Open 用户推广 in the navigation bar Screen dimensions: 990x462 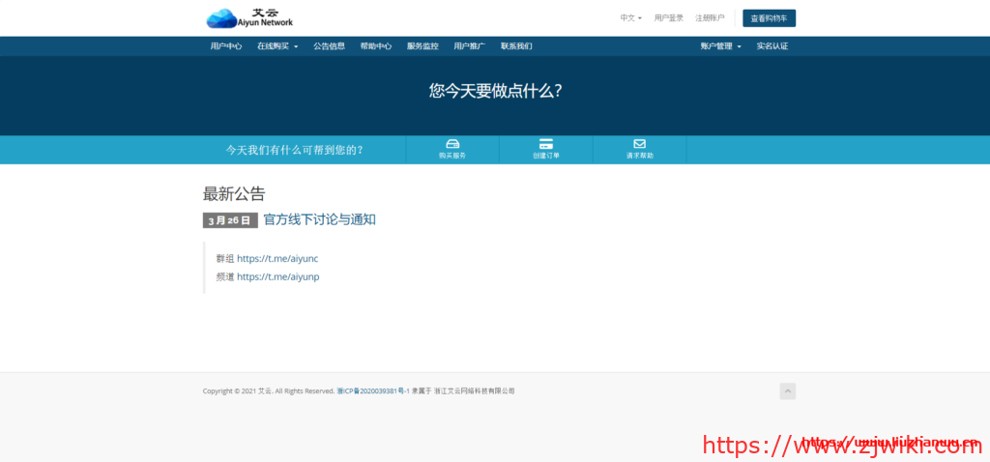coord(469,46)
